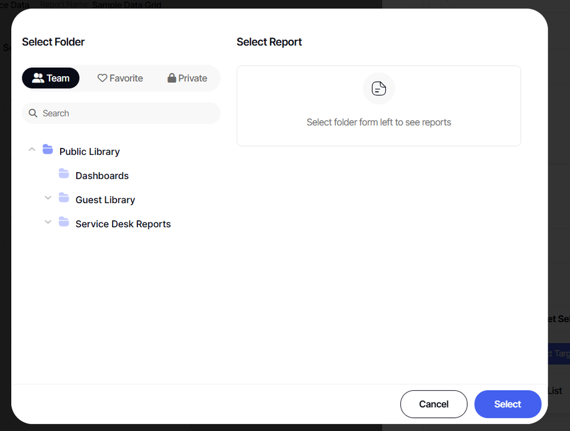Select the Service Desk Reports folder
570x431 pixels.
click(123, 224)
